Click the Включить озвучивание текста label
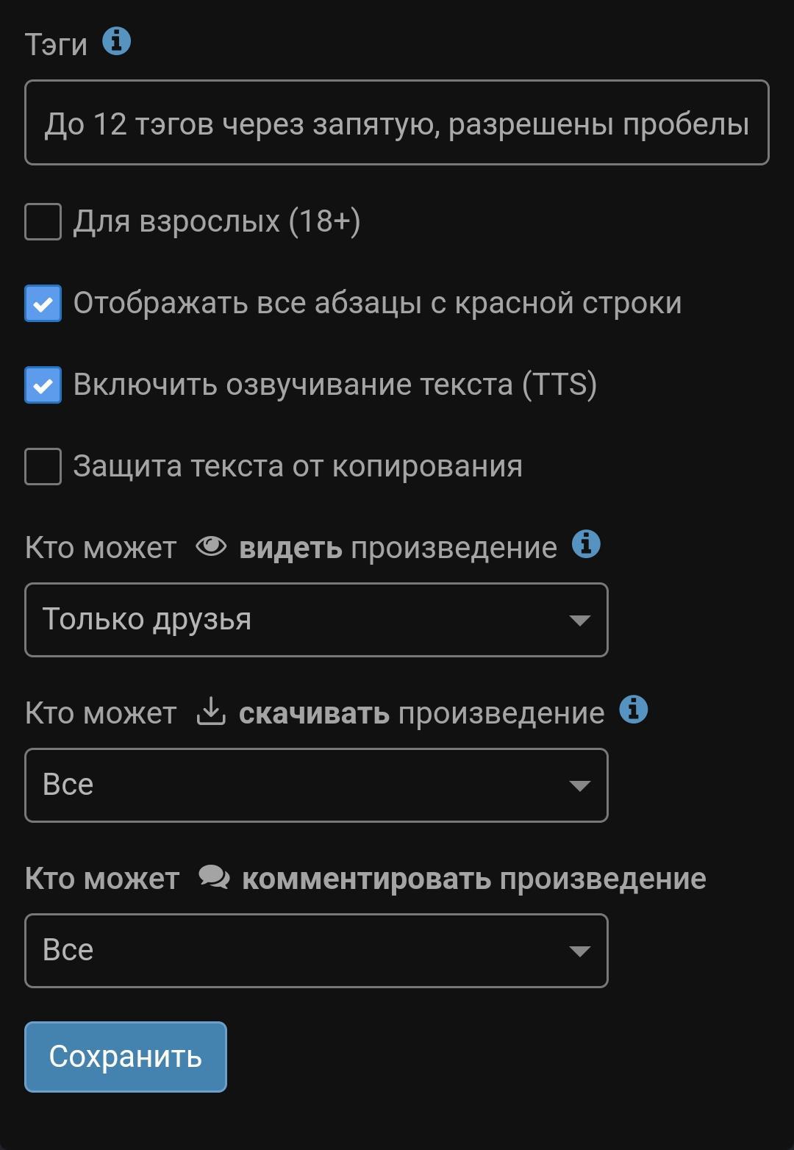The width and height of the screenshot is (794, 1150). 335,385
